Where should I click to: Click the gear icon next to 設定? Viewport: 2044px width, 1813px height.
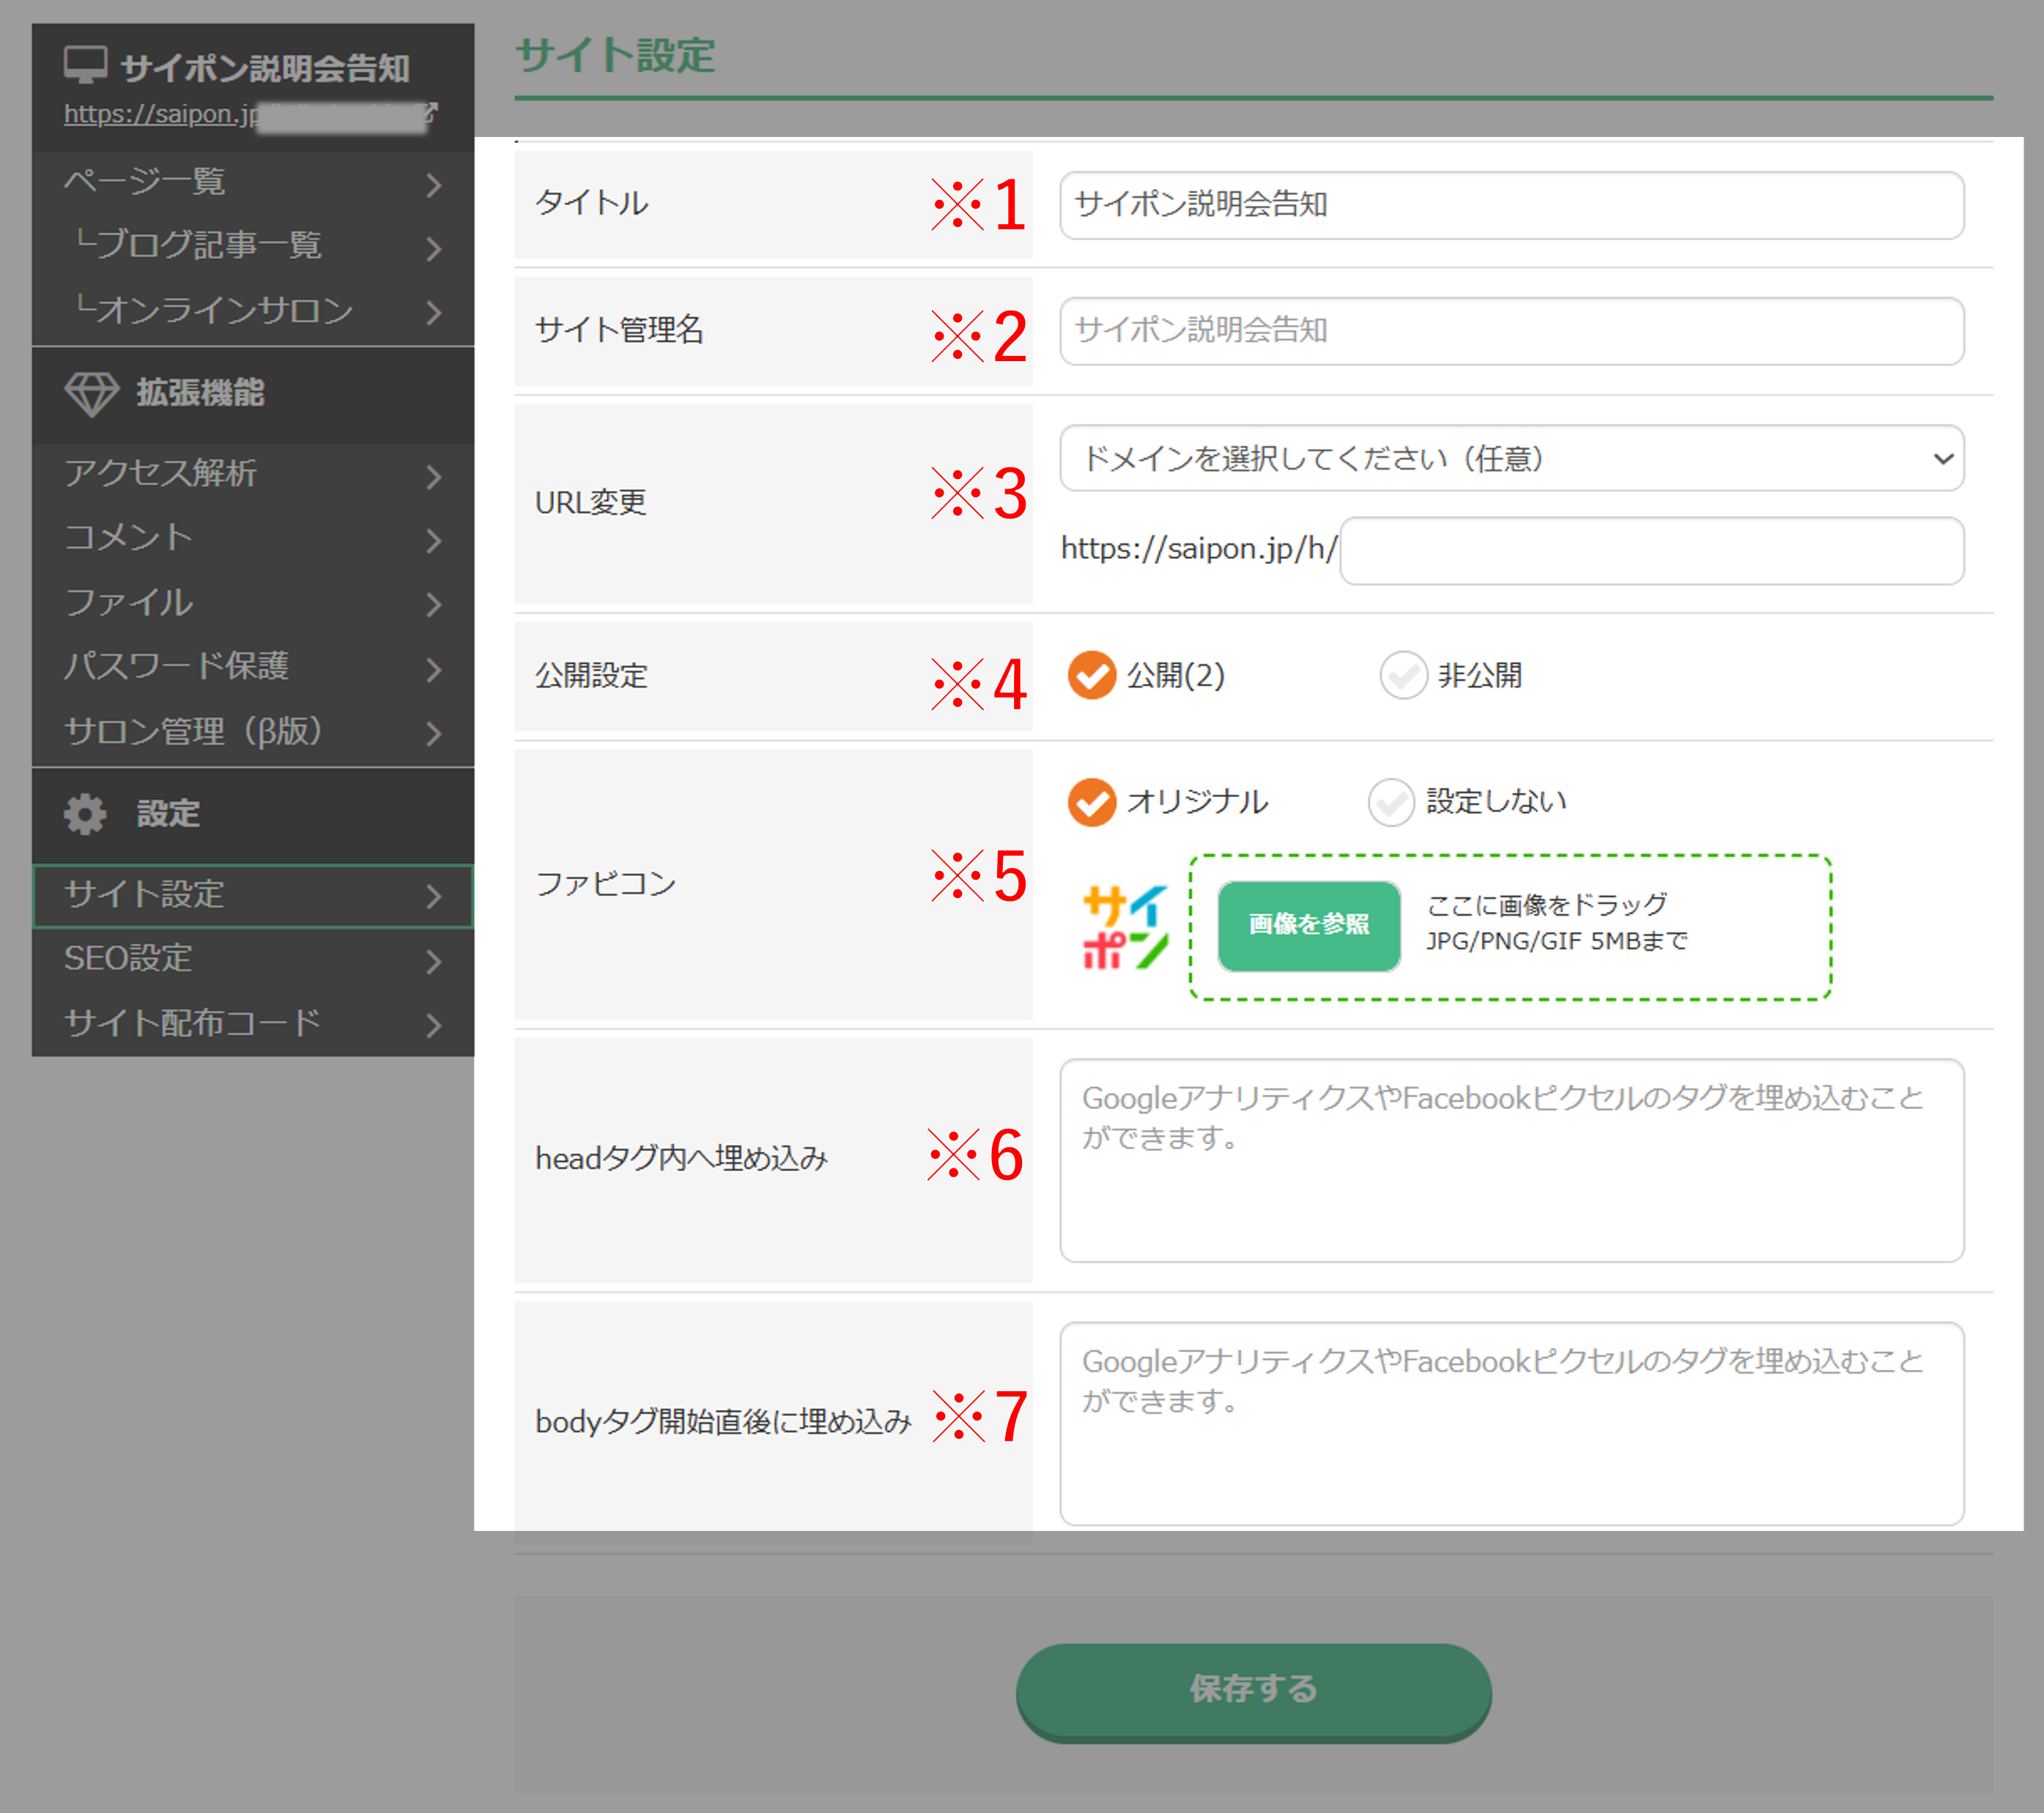(85, 814)
